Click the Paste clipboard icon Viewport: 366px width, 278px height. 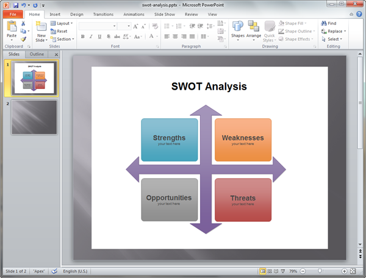coord(12,27)
